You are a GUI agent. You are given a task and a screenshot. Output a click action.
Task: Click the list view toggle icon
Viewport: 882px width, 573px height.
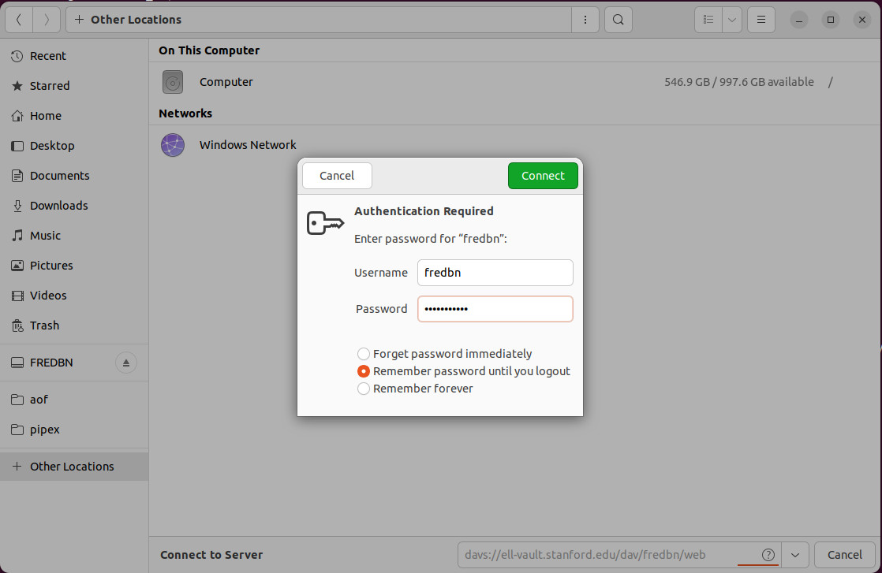708,20
